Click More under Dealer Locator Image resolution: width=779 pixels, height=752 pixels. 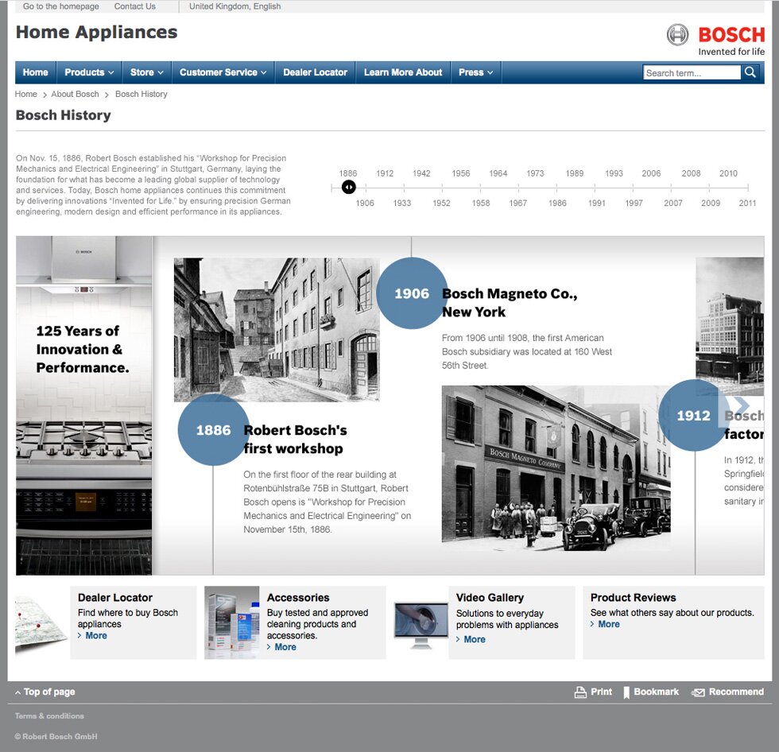tap(96, 636)
